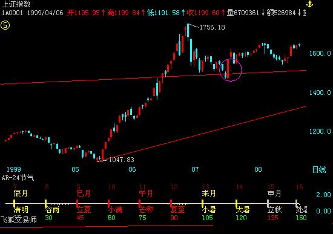Click the degree value 30

click(48, 218)
